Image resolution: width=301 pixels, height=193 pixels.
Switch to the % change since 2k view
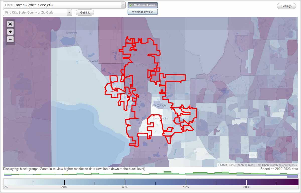coord(143,12)
